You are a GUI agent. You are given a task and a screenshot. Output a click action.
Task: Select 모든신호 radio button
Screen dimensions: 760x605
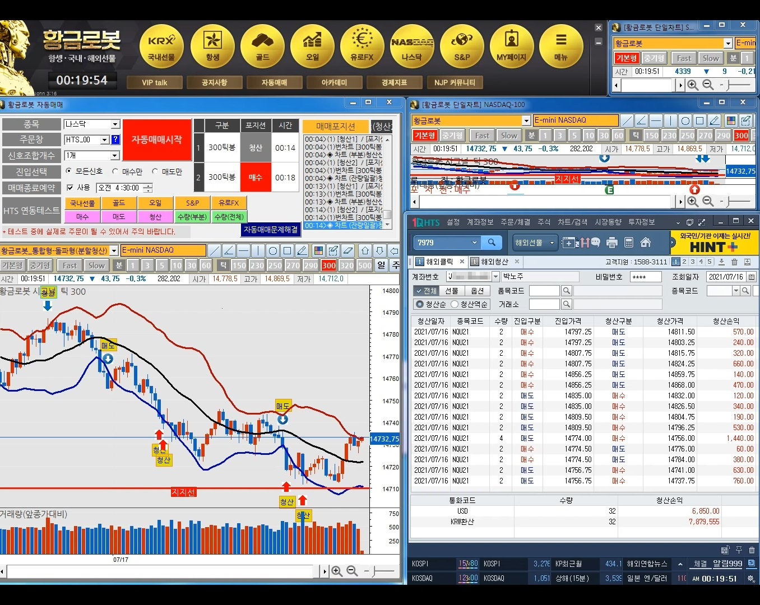[x=69, y=171]
